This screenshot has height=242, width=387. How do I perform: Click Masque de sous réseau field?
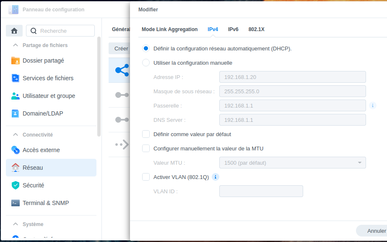click(x=293, y=91)
